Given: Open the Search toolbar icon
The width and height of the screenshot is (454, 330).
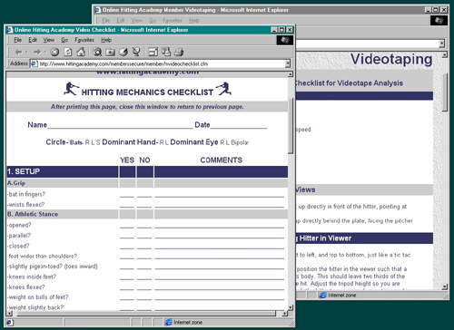Looking at the screenshot, I should (x=97, y=53).
